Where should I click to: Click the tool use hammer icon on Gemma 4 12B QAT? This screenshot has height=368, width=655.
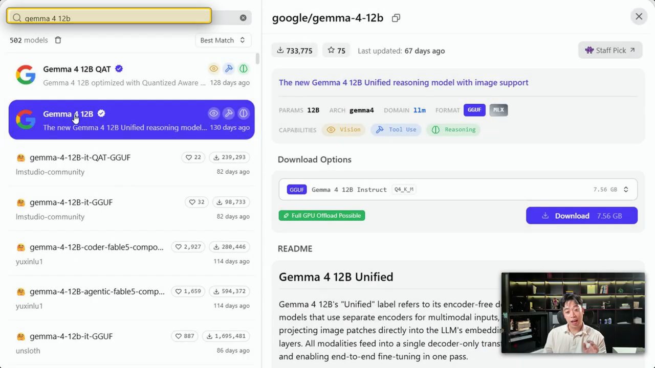pyautogui.click(x=229, y=68)
